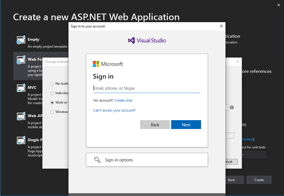This screenshot has height=196, width=284.
Task: Click the Visual Studio logo
Action: pyautogui.click(x=147, y=40)
